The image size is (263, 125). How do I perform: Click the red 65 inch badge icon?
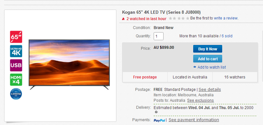coord(16,37)
